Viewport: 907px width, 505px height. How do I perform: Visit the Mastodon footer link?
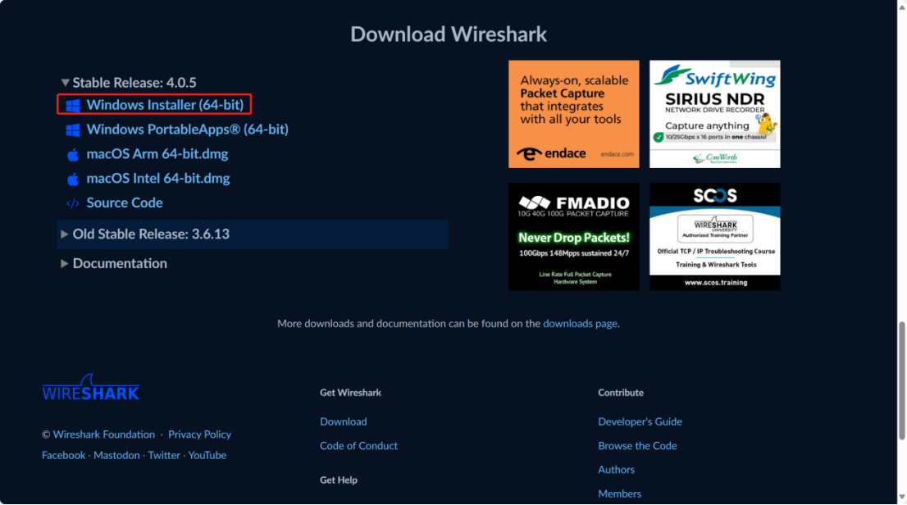point(116,455)
